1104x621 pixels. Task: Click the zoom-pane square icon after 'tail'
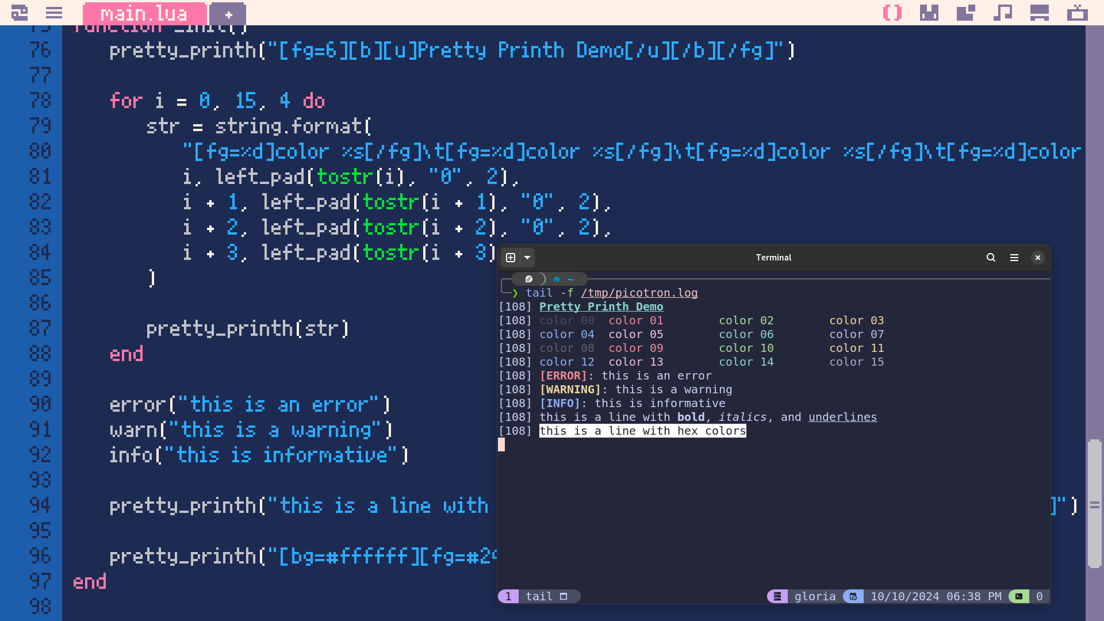[563, 597]
